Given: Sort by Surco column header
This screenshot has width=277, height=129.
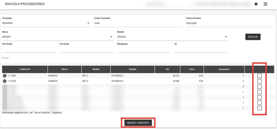Looking at the screenshot, I should [192, 69].
